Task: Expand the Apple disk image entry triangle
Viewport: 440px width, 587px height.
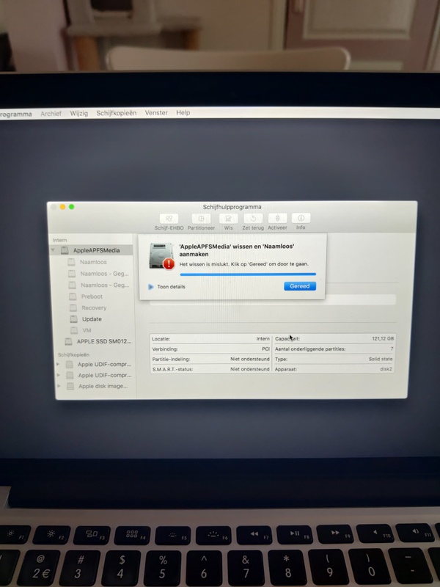Action: 59,386
